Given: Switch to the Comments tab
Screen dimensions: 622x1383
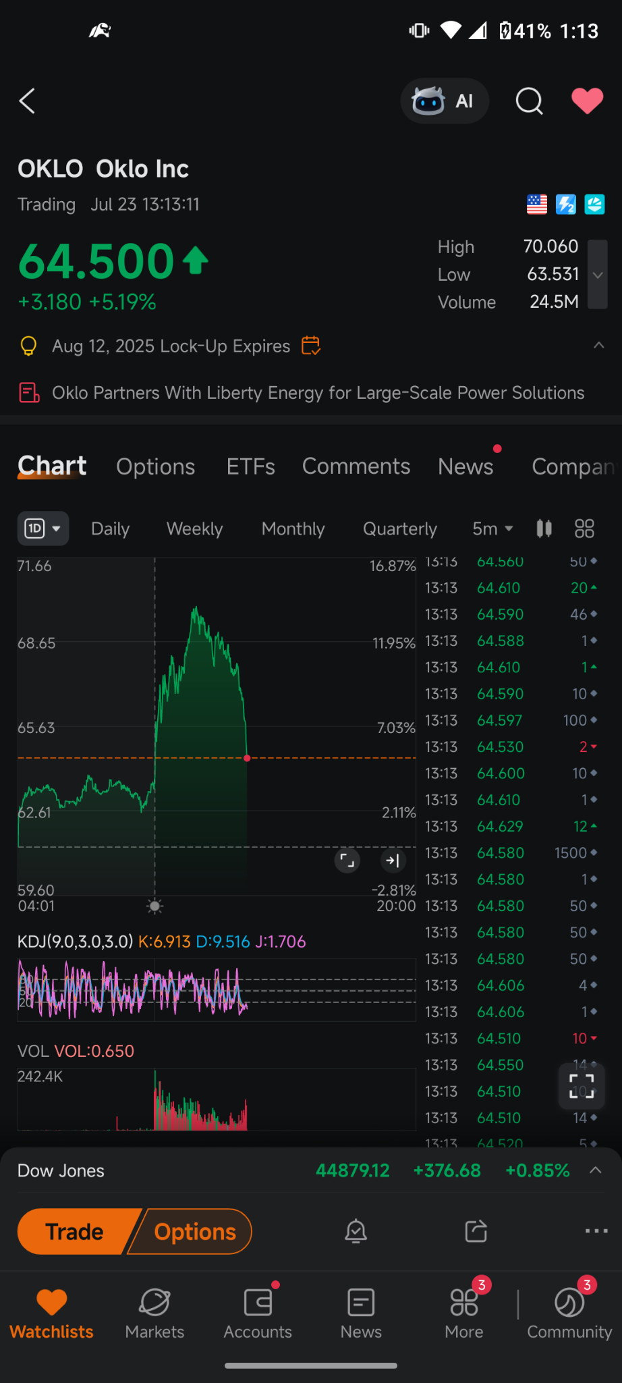Looking at the screenshot, I should pos(356,466).
